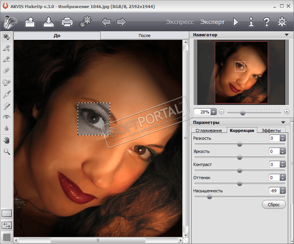The image size is (294, 244).
Task: Open the 28% zoom level dropdown
Action: 214,112
